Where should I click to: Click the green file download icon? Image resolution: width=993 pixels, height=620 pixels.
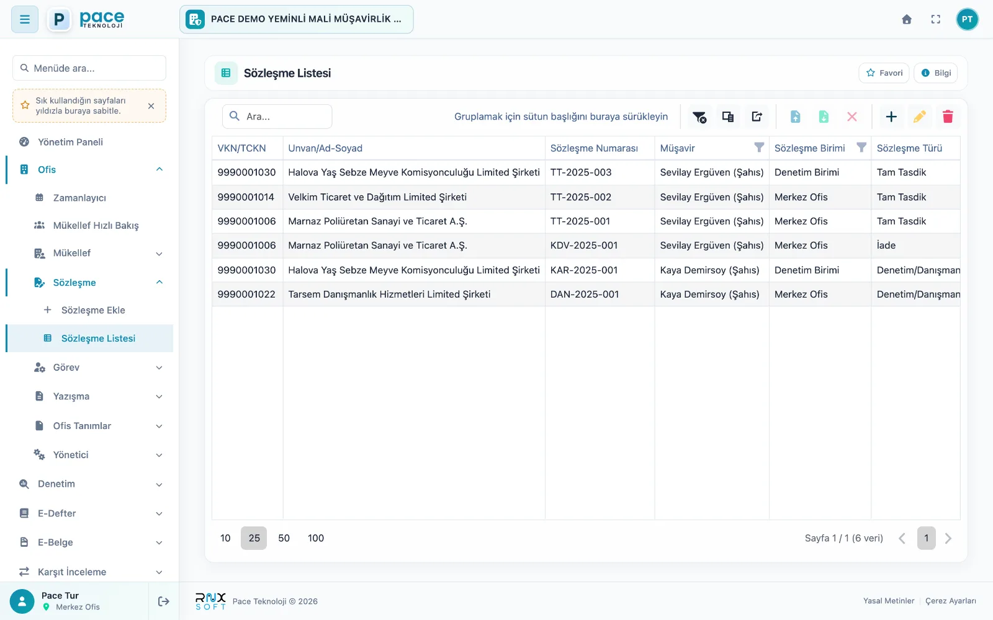coord(824,117)
